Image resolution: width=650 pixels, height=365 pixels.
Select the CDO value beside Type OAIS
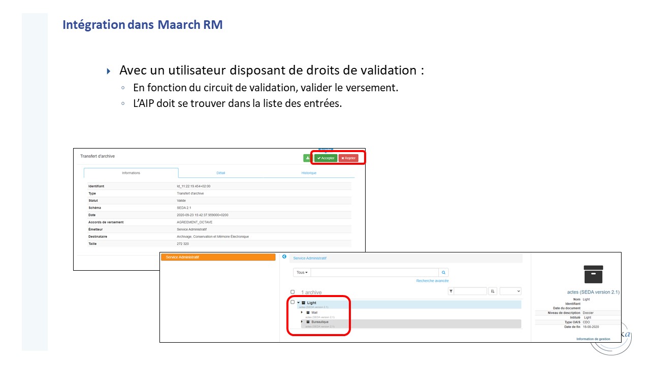586,322
